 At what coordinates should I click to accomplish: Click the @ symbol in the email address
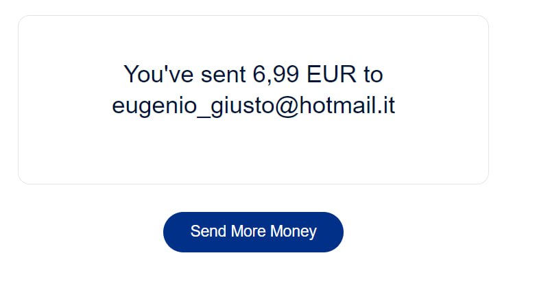[x=286, y=106]
